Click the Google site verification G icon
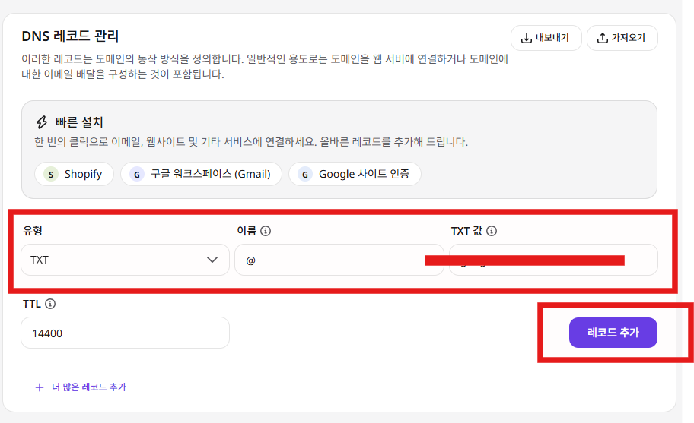Image resolution: width=694 pixels, height=423 pixels. tap(305, 174)
